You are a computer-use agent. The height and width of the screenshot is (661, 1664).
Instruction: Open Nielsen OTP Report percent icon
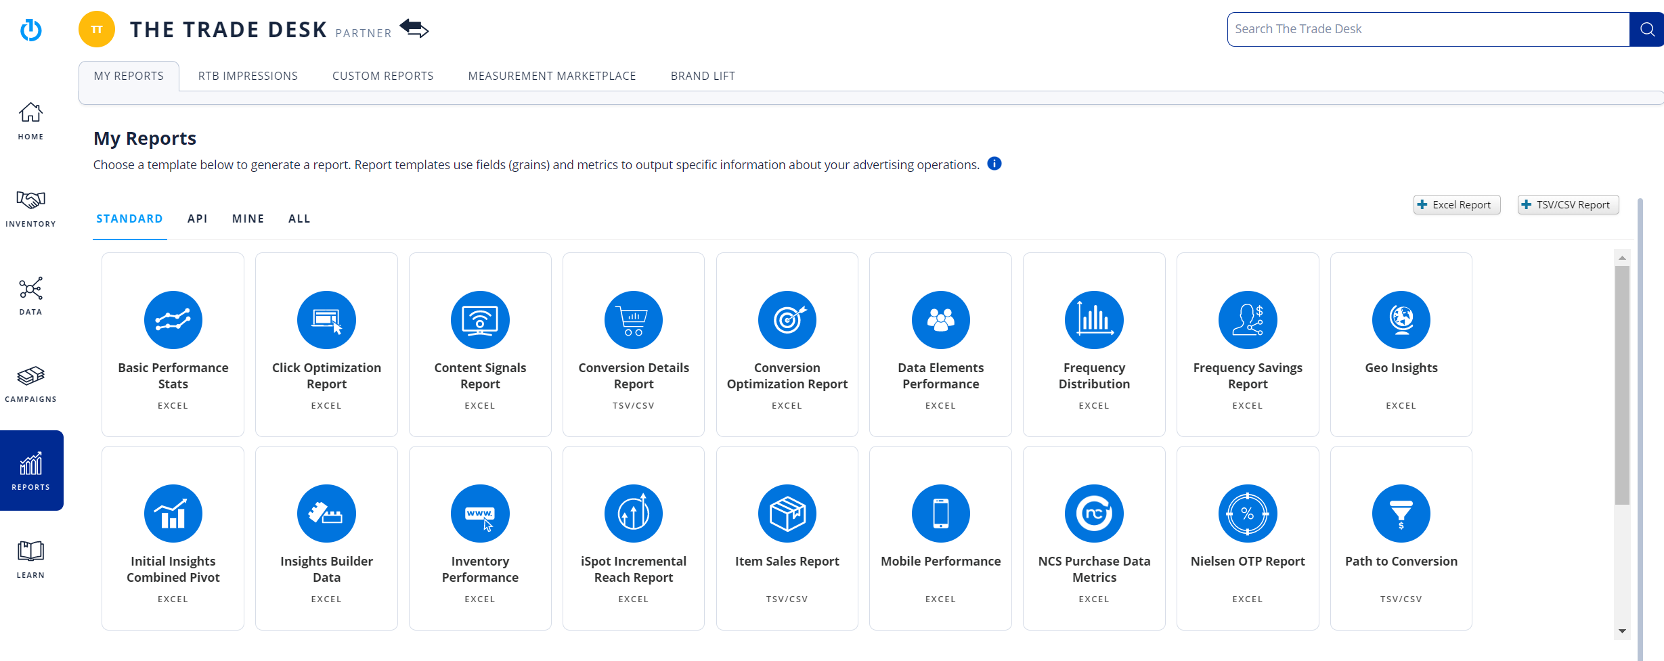coord(1248,514)
